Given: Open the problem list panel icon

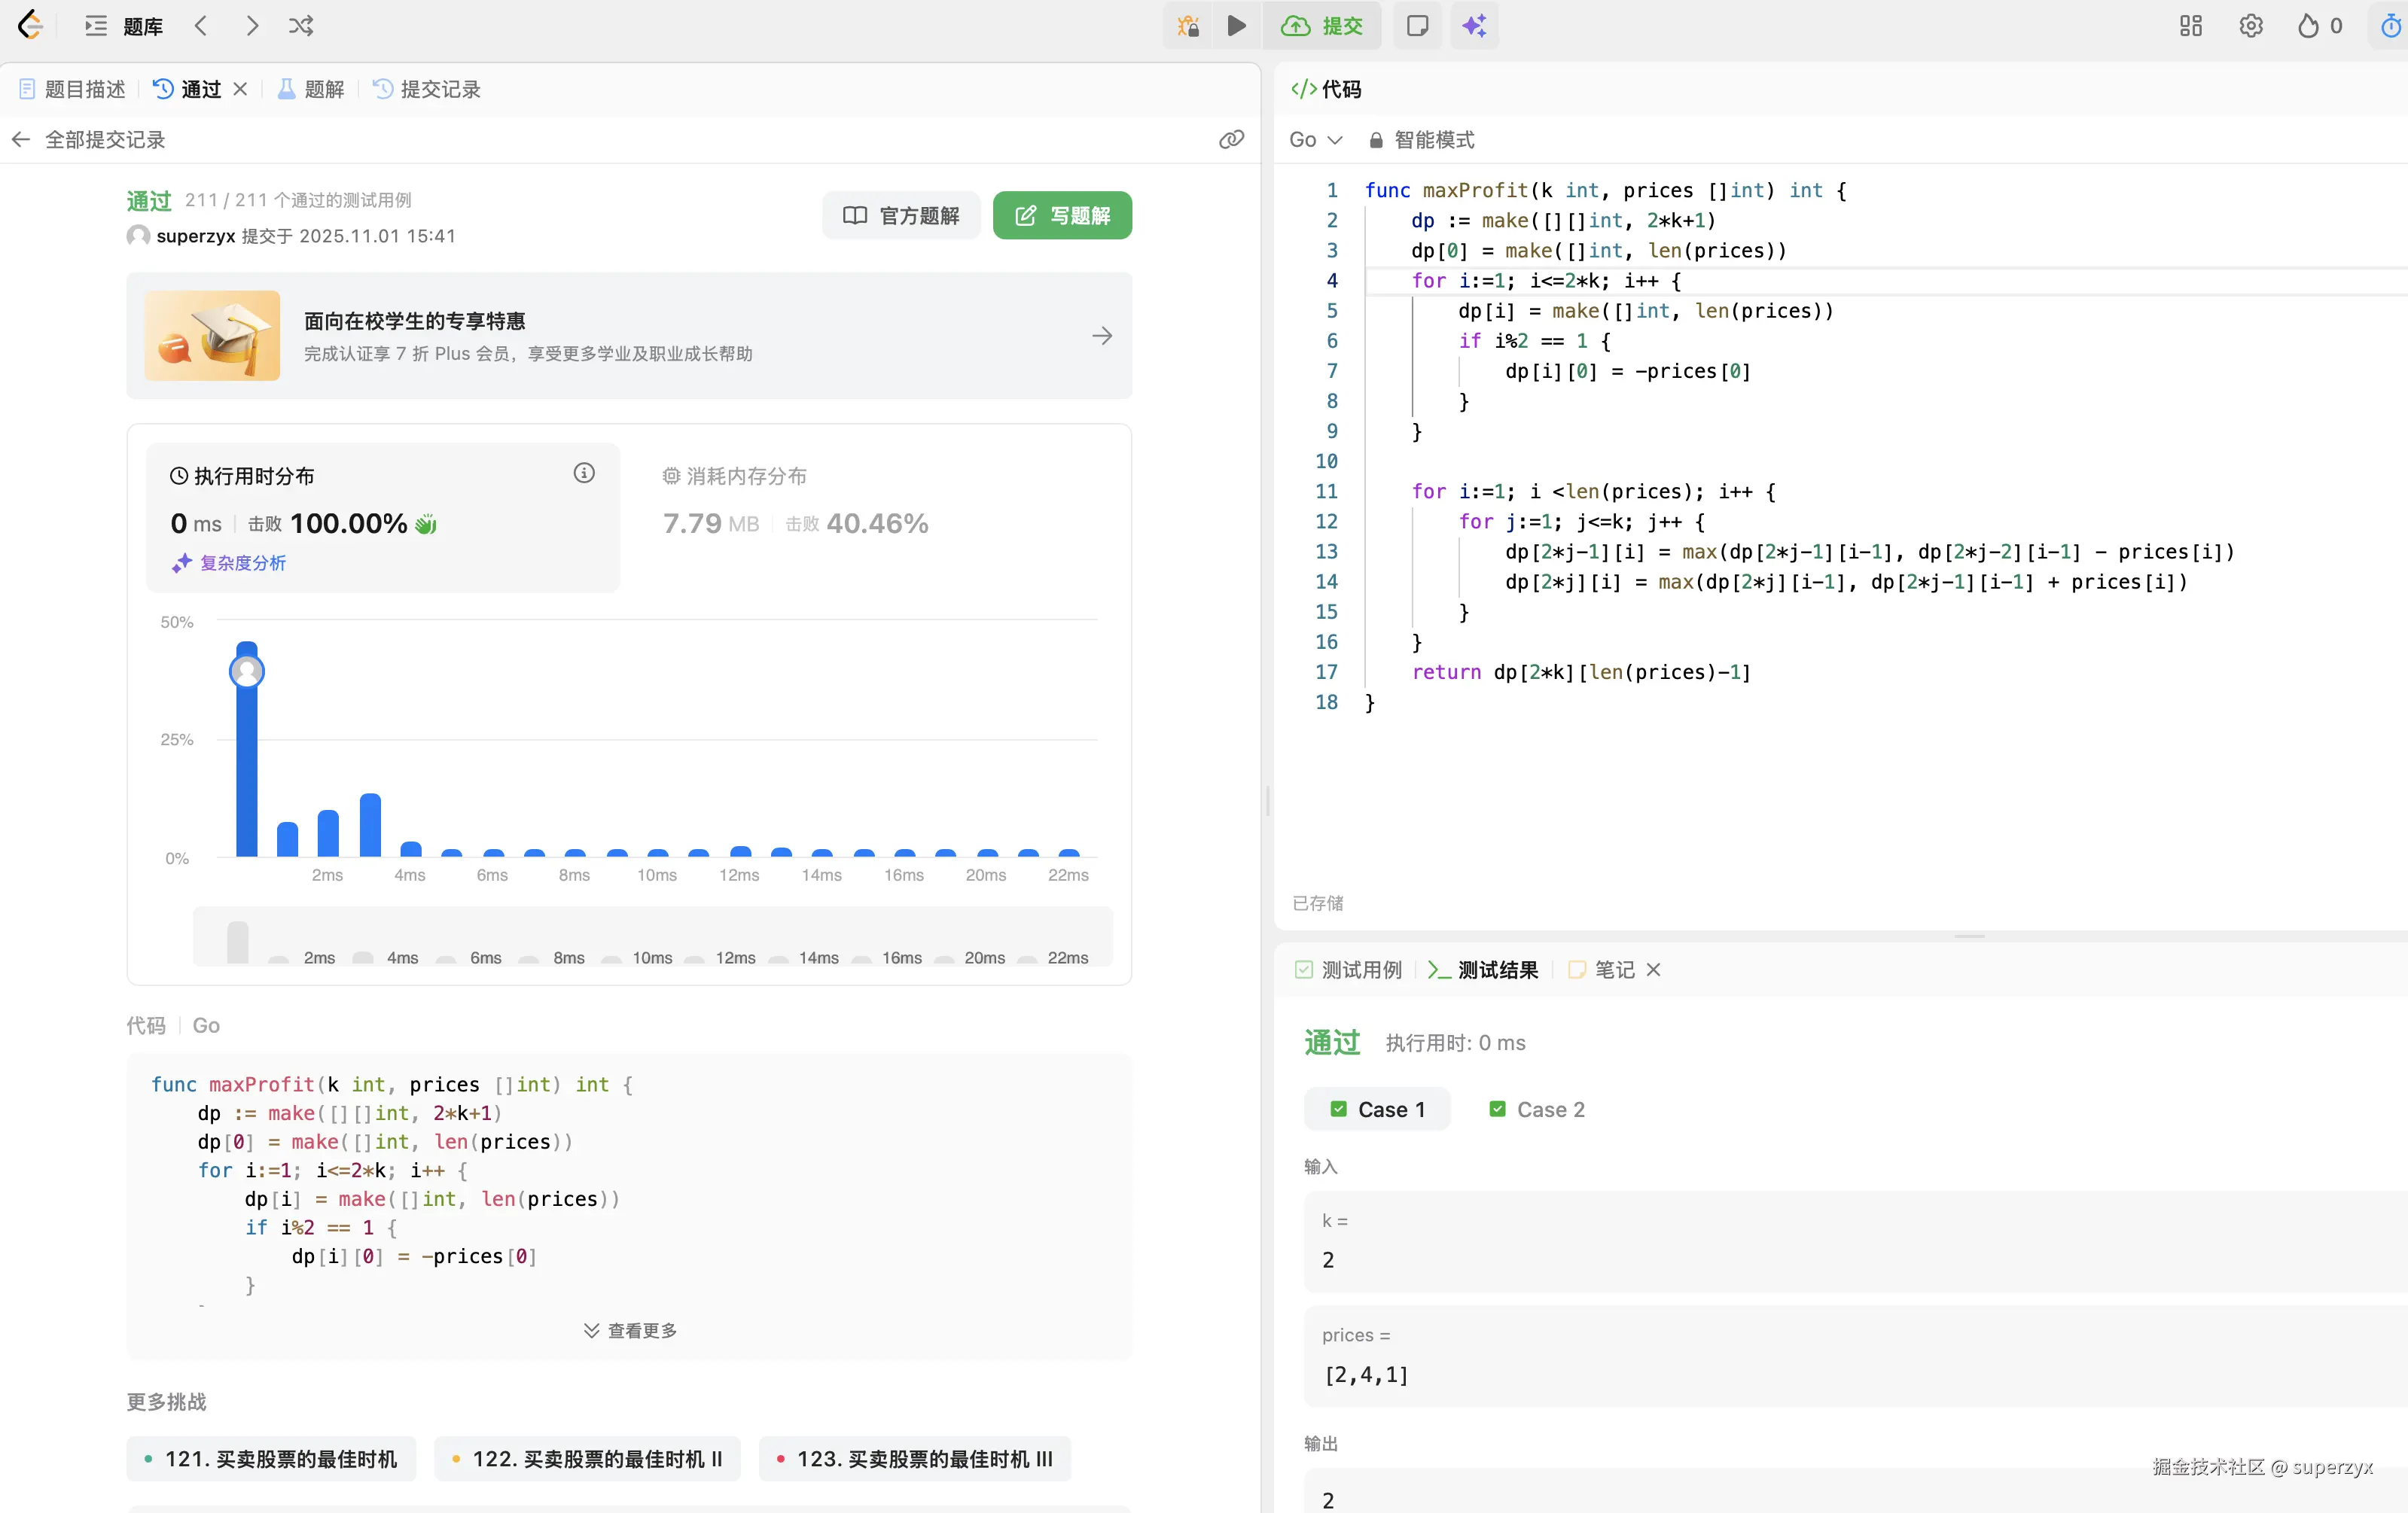Looking at the screenshot, I should [96, 26].
